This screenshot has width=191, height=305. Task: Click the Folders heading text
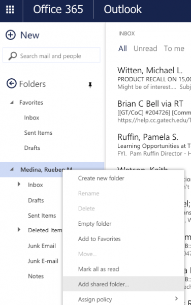click(x=33, y=84)
